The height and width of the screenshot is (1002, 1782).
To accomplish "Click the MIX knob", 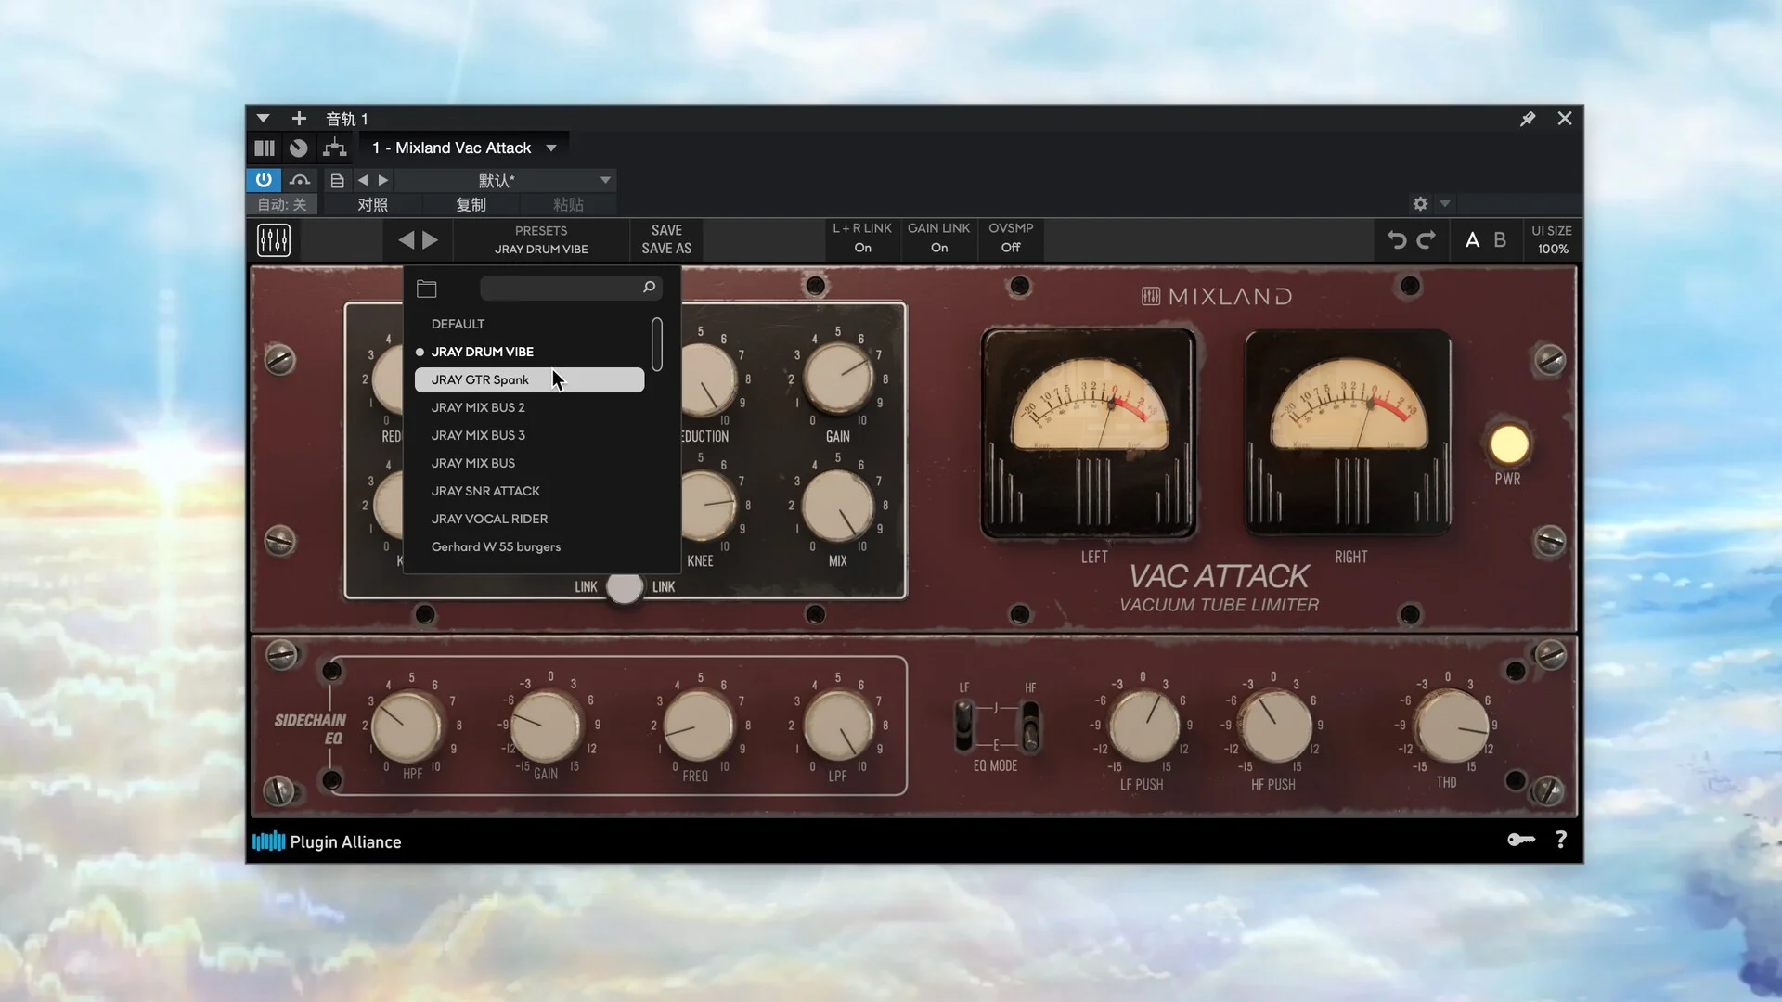I will pyautogui.click(x=837, y=505).
